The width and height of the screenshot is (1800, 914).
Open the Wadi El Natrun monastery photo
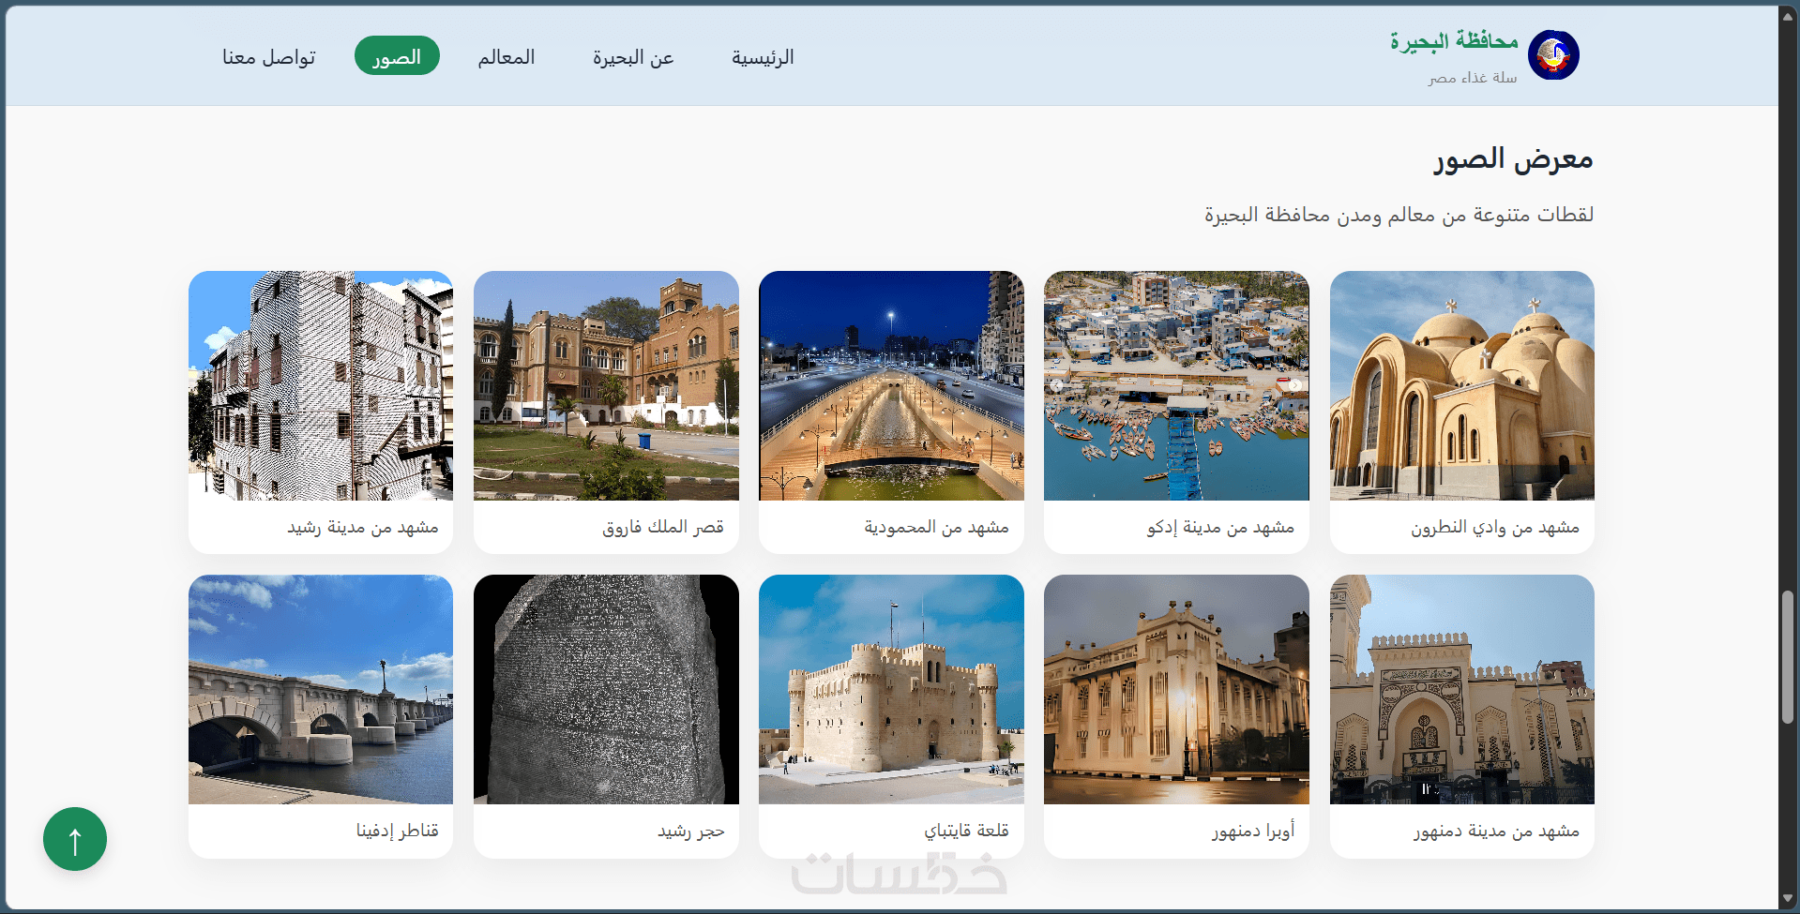coord(1462,385)
